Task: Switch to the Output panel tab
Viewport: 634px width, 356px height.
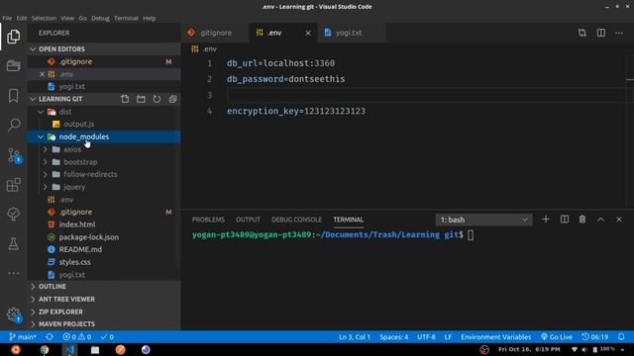Action: pyautogui.click(x=248, y=220)
